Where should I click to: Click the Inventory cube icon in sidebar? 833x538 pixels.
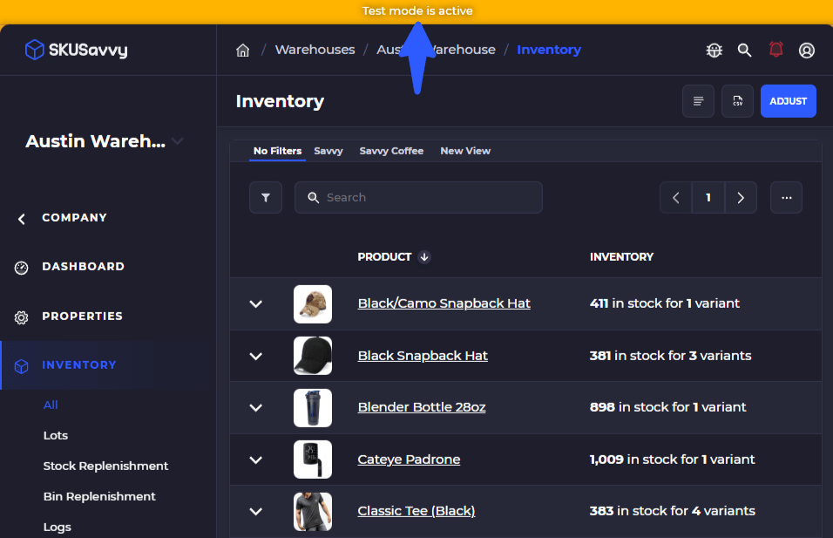[21, 366]
